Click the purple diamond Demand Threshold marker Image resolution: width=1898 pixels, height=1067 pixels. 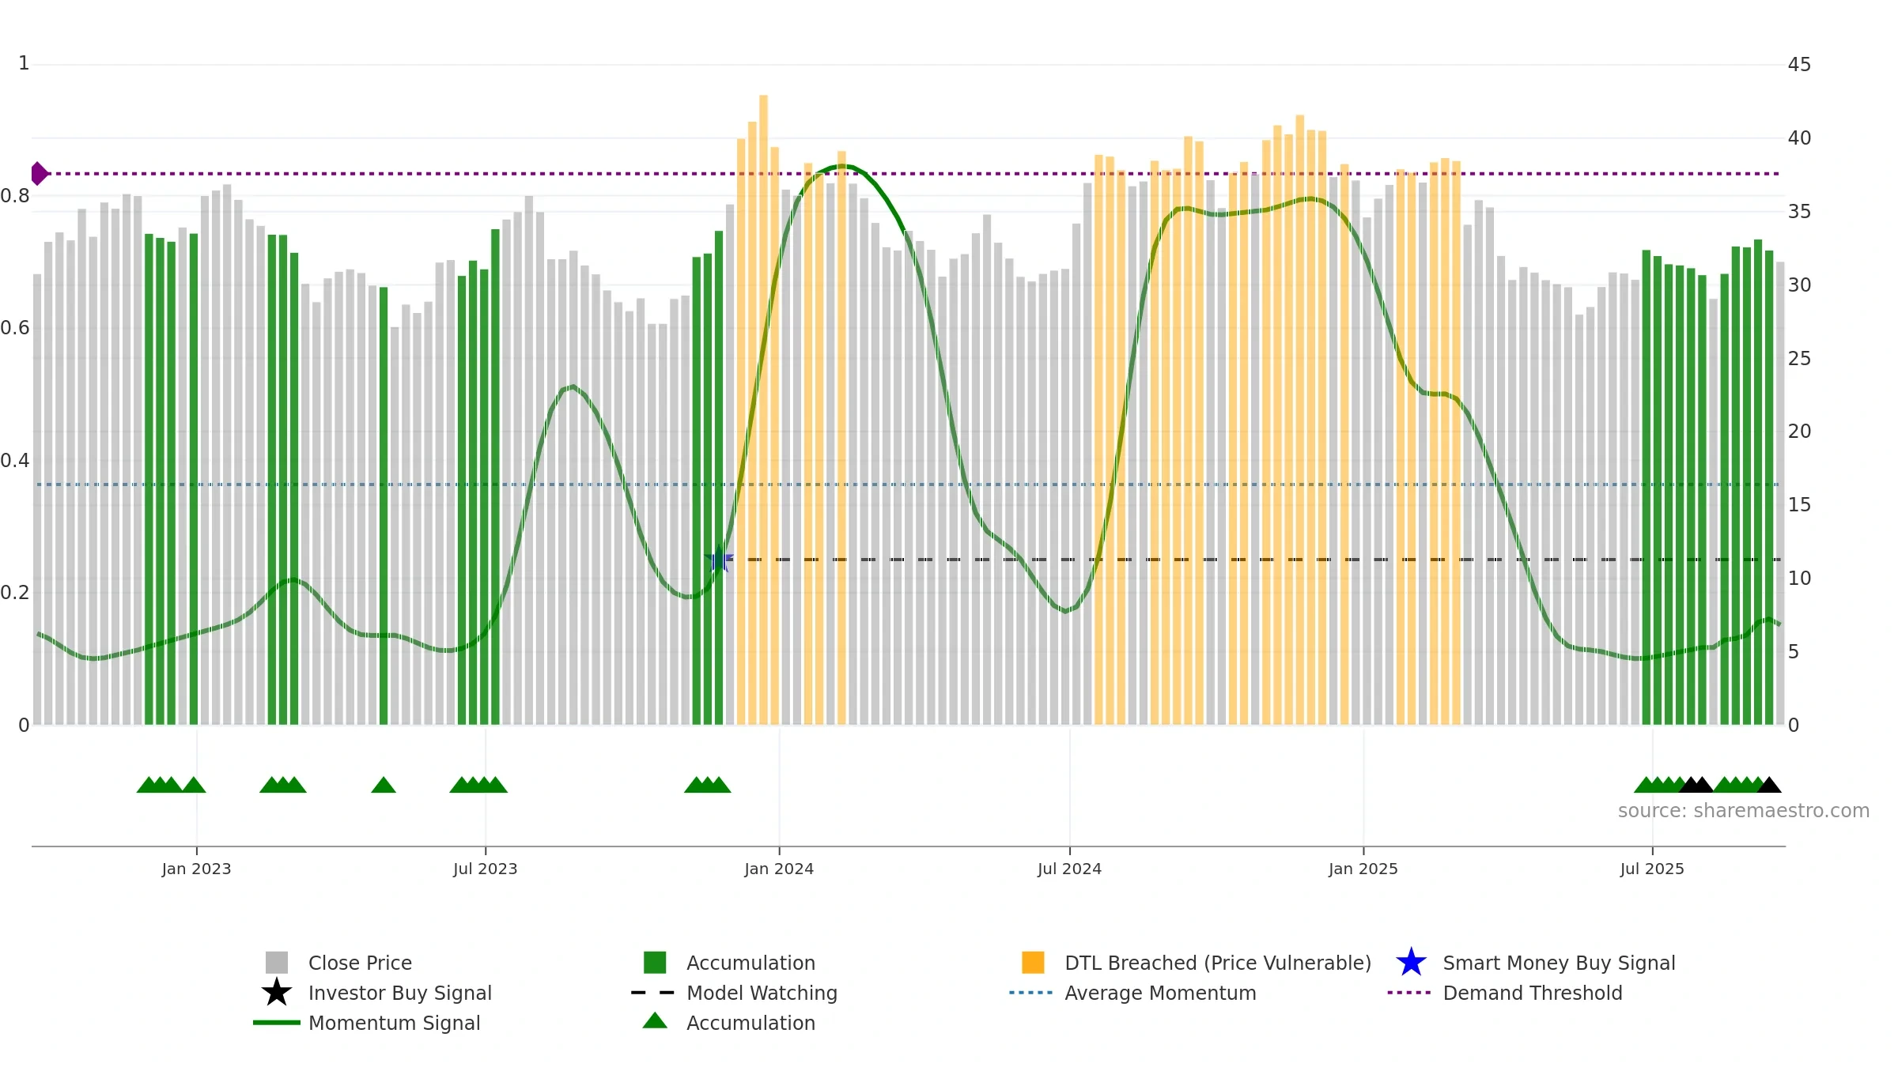(x=39, y=173)
